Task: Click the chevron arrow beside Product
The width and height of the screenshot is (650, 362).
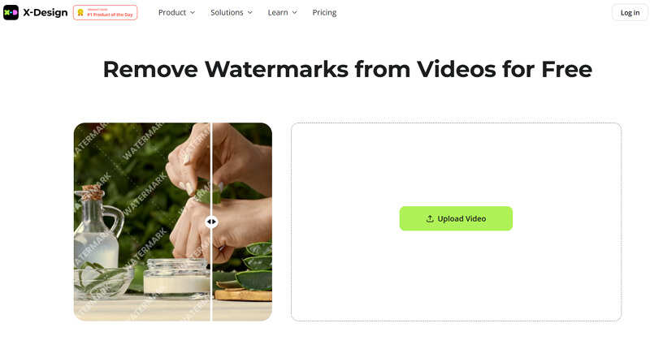Action: pos(193,13)
